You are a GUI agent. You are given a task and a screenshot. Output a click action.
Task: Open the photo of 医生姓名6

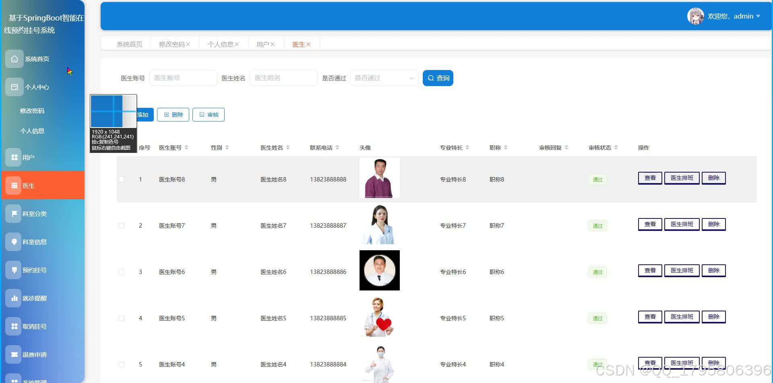tap(380, 270)
